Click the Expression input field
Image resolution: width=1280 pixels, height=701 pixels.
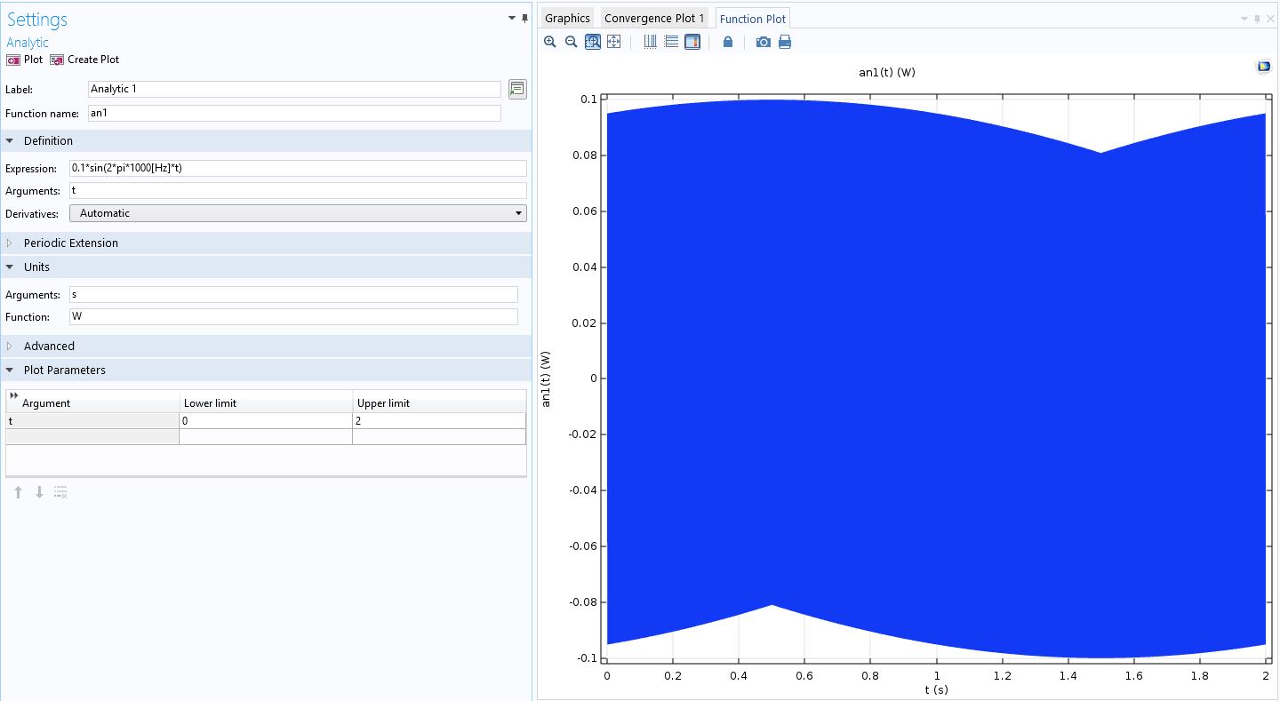tap(298, 168)
